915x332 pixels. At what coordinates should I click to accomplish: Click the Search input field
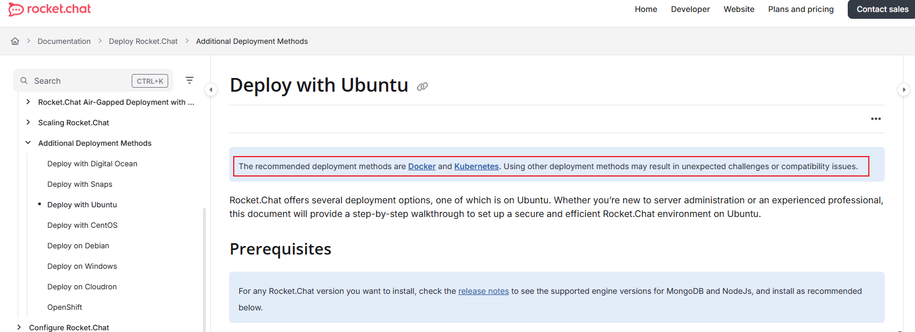pyautogui.click(x=80, y=81)
